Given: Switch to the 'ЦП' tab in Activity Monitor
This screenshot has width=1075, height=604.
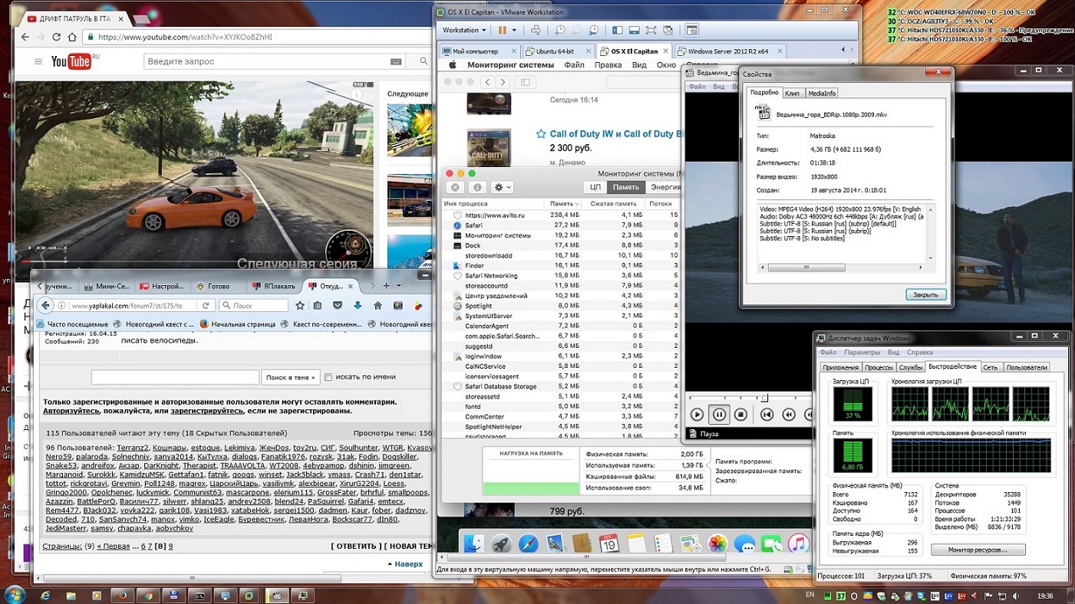Looking at the screenshot, I should tap(595, 187).
